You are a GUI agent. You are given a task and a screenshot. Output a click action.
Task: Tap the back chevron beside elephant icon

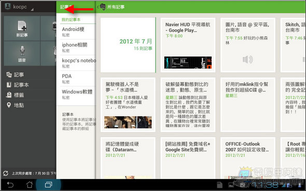98,7
